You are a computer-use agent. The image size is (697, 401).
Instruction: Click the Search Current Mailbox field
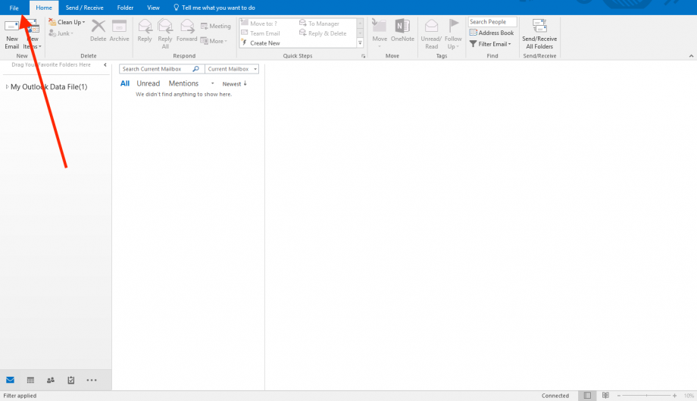point(157,69)
